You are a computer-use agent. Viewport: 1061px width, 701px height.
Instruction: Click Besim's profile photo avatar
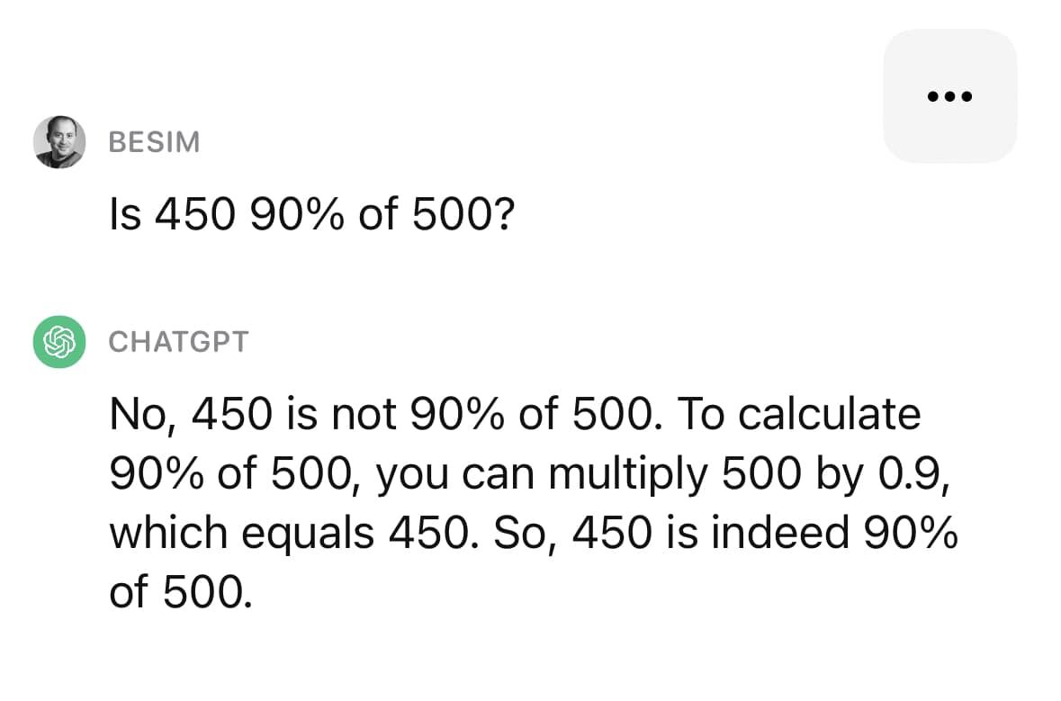[59, 142]
